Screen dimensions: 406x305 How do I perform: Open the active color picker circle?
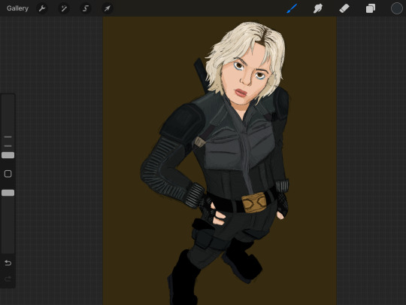397,8
